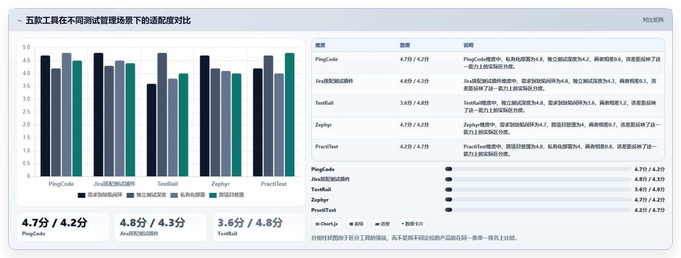Image resolution: width=681 pixels, height=258 pixels.
Task: Click the card title 五款工具在不同测试管理场景下的适配度对比
Action: [x=108, y=21]
